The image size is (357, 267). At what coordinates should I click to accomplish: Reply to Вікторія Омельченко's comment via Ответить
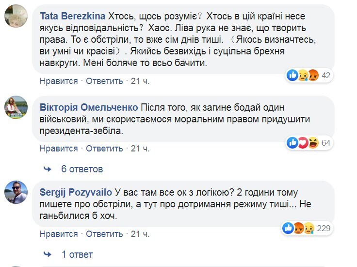click(104, 148)
